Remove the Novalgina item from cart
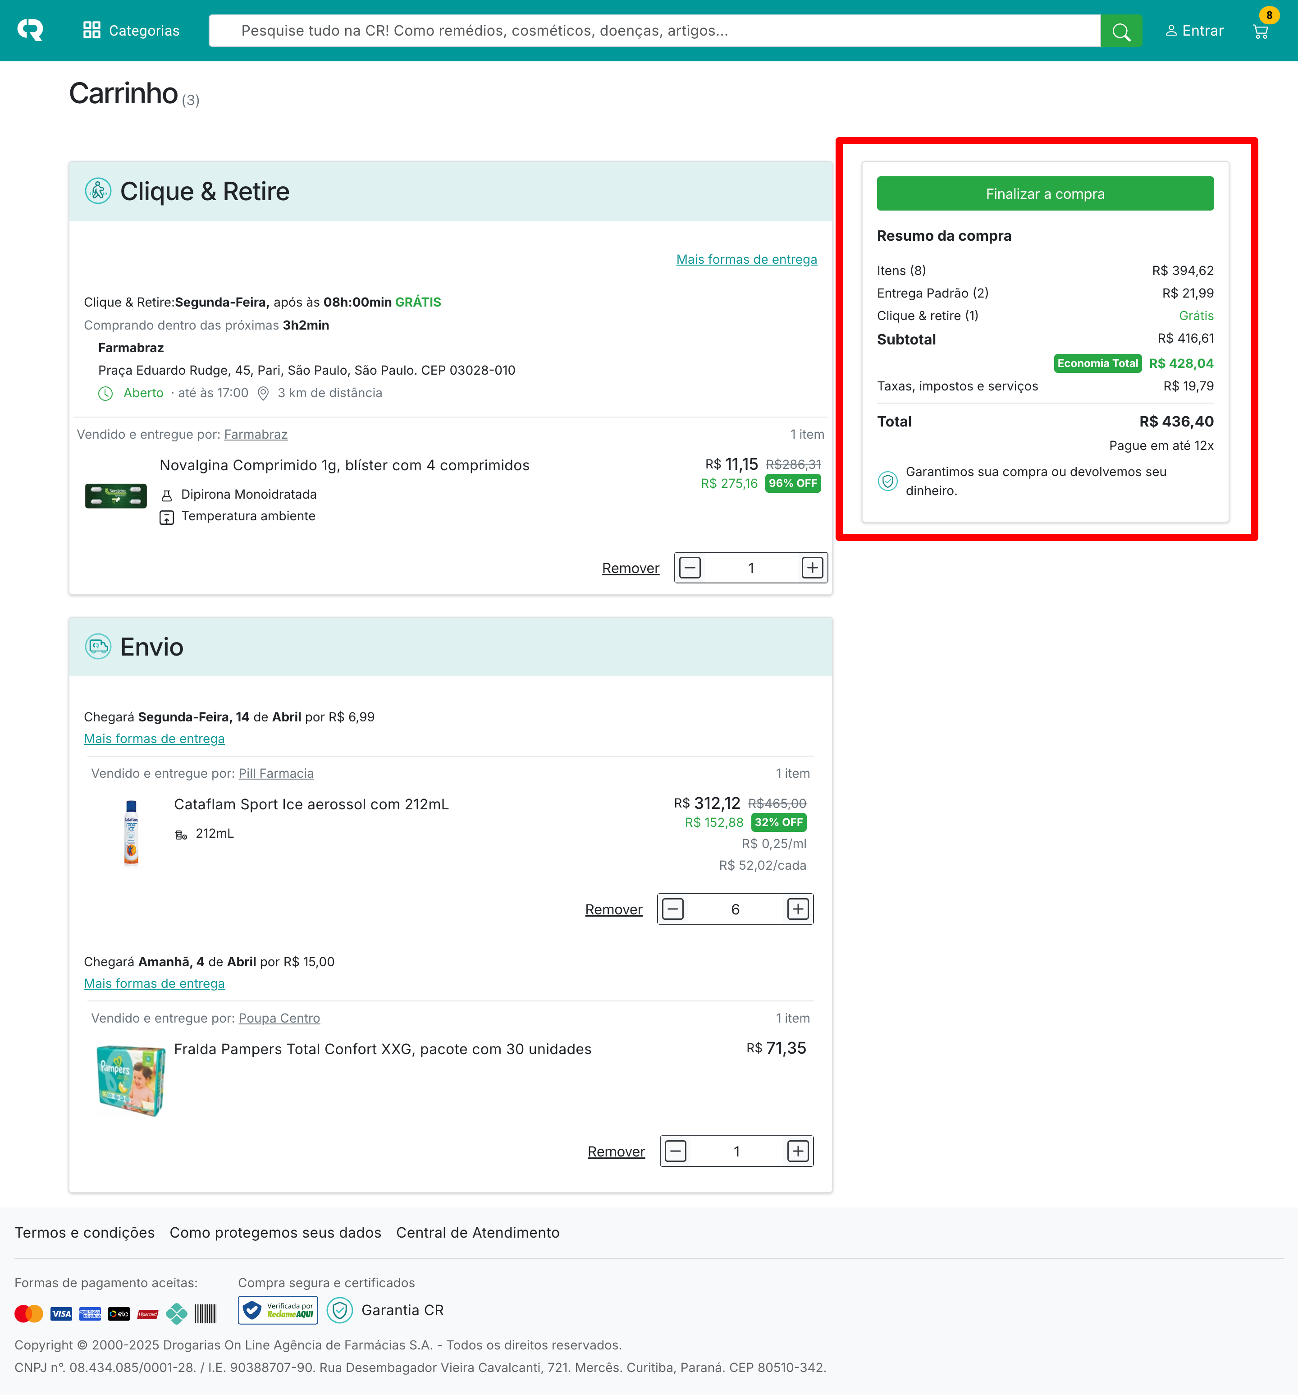1298x1395 pixels. coord(630,568)
